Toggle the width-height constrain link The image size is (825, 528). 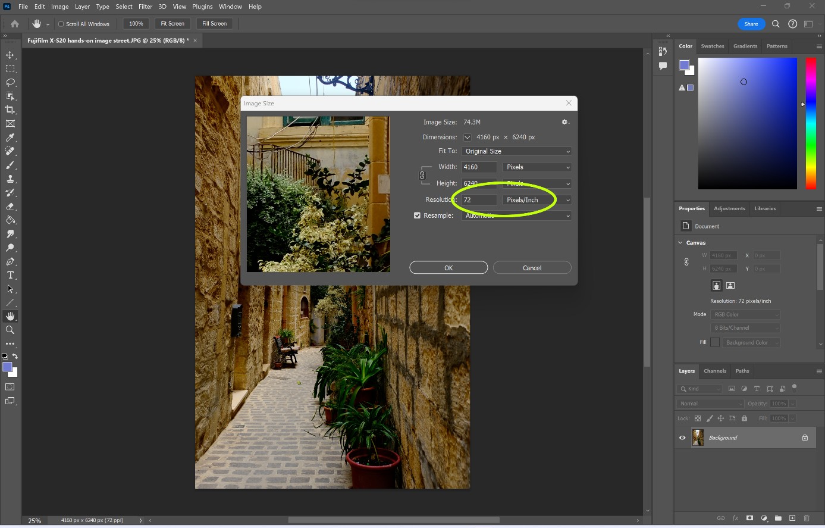click(x=422, y=175)
